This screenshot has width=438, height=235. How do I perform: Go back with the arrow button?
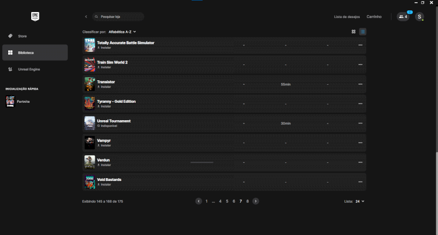click(x=86, y=17)
